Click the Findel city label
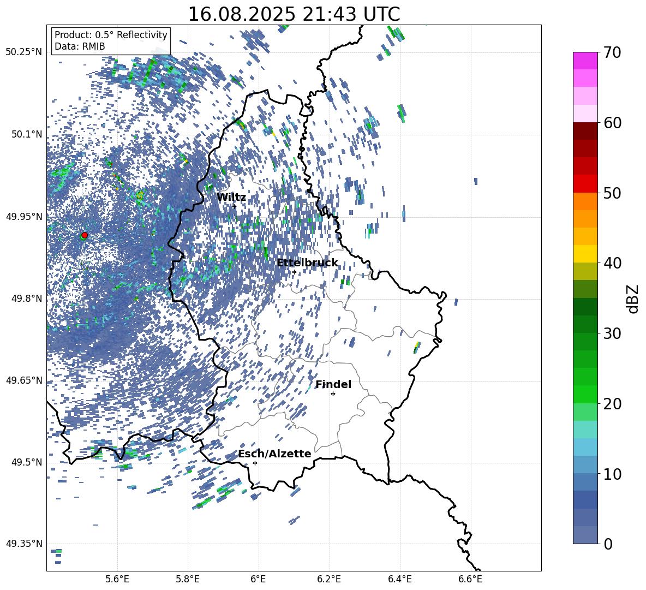 click(x=333, y=384)
